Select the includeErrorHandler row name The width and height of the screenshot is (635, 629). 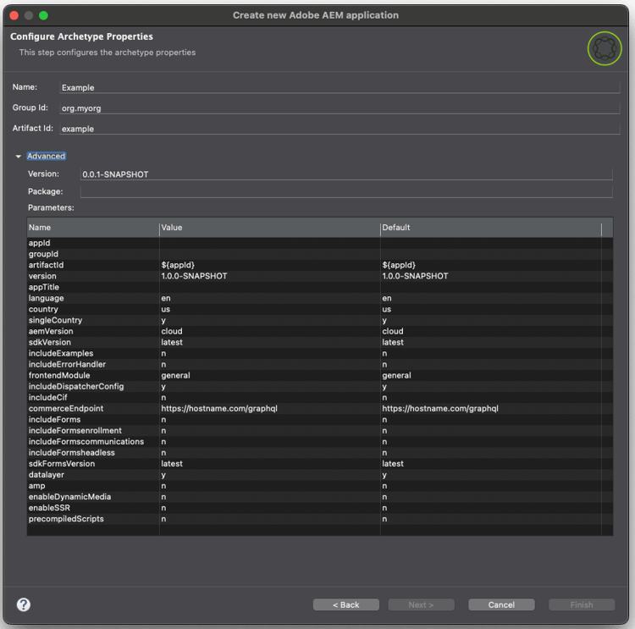67,365
